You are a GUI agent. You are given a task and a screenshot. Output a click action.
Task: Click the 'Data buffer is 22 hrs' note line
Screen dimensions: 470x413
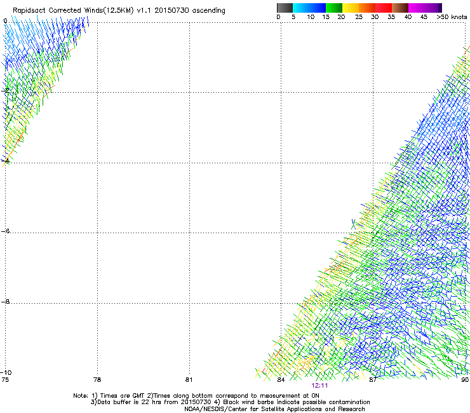click(230, 402)
